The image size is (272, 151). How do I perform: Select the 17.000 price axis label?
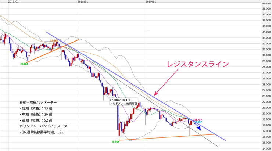(x=267, y=131)
